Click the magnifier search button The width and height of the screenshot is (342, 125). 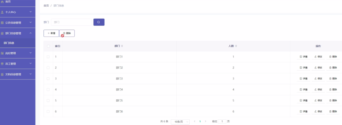tap(99, 22)
